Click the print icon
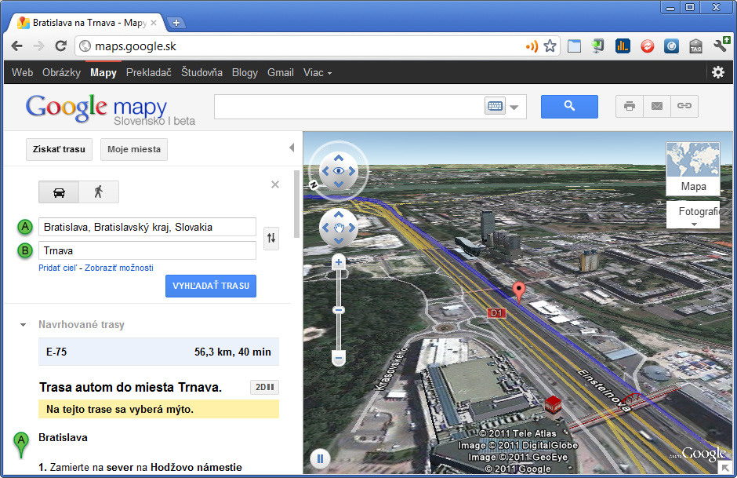Image resolution: width=737 pixels, height=478 pixels. tap(629, 107)
